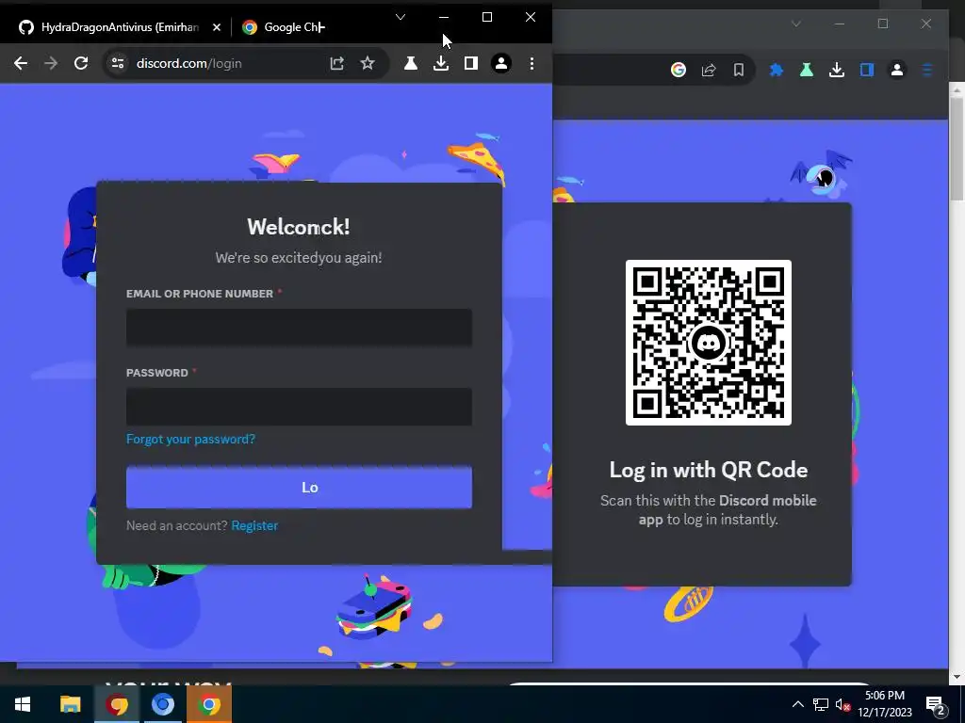Open File Explorer from the taskbar

click(x=70, y=704)
